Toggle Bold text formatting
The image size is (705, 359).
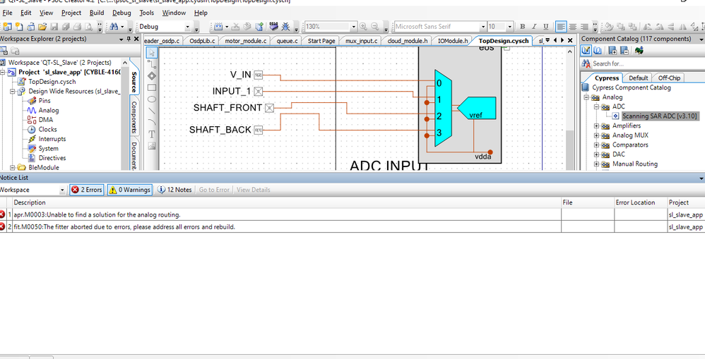523,27
